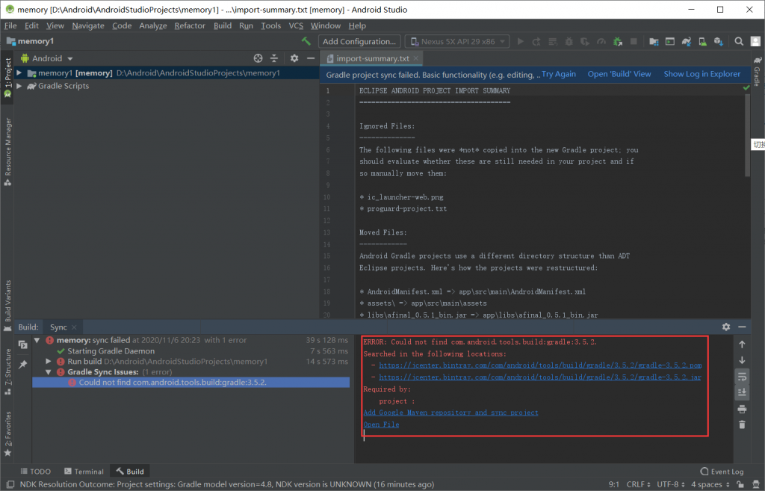Toggle the Gradle side tab on right
The image size is (765, 491).
758,72
